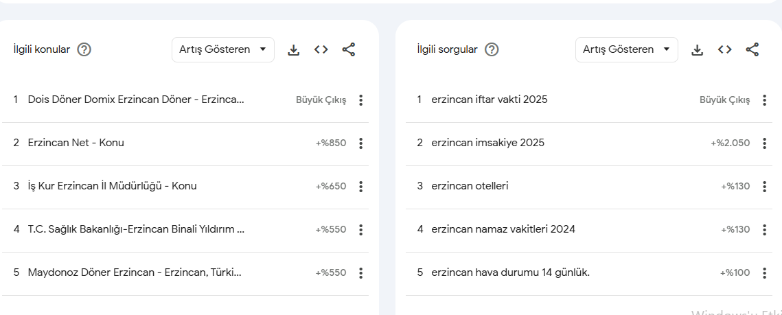Open İş Kur Erzincan İl Müdürlüğü topic
782x315 pixels.
185,187
